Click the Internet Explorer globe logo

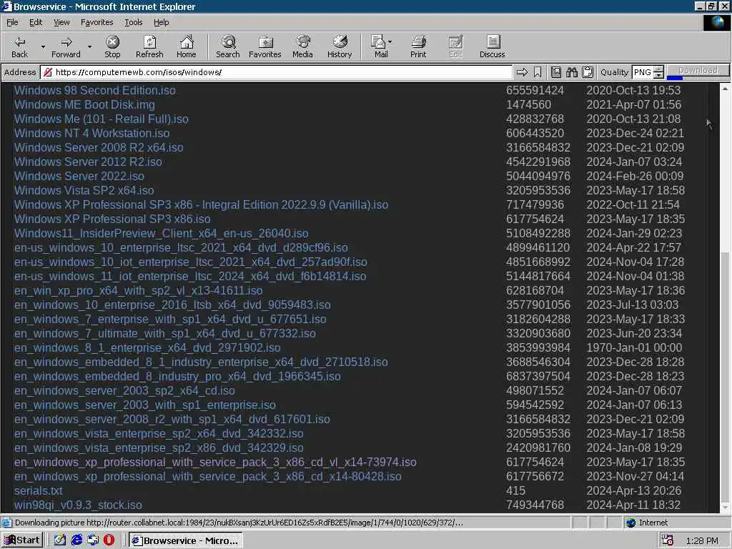pyautogui.click(x=716, y=22)
